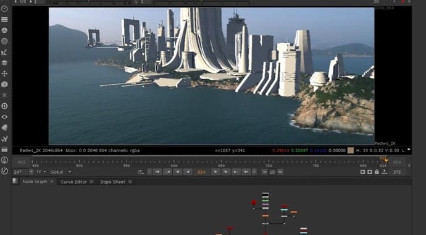Click the current frame field 824
This screenshot has width=426, height=235.
[201, 172]
